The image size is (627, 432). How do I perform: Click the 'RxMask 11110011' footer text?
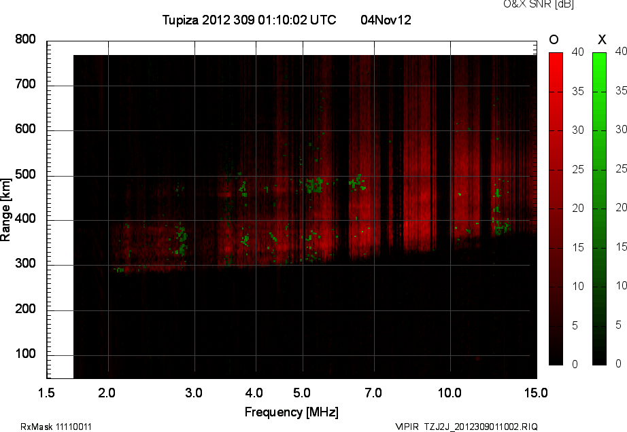coord(56,427)
